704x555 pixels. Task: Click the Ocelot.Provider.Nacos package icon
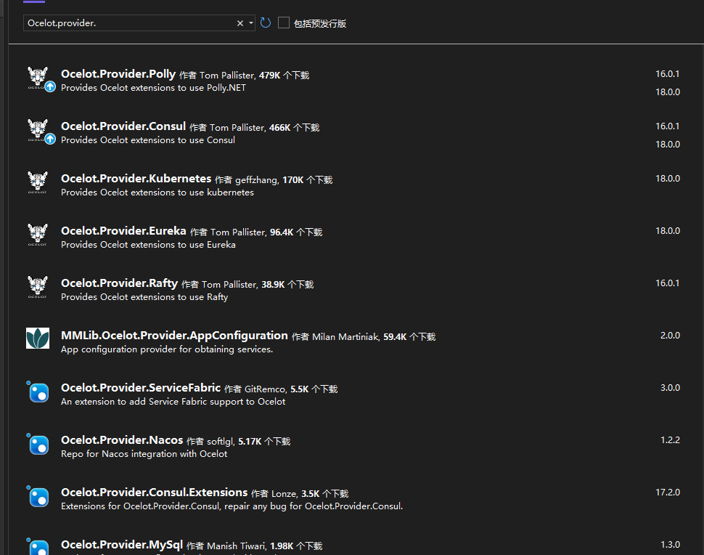38,444
